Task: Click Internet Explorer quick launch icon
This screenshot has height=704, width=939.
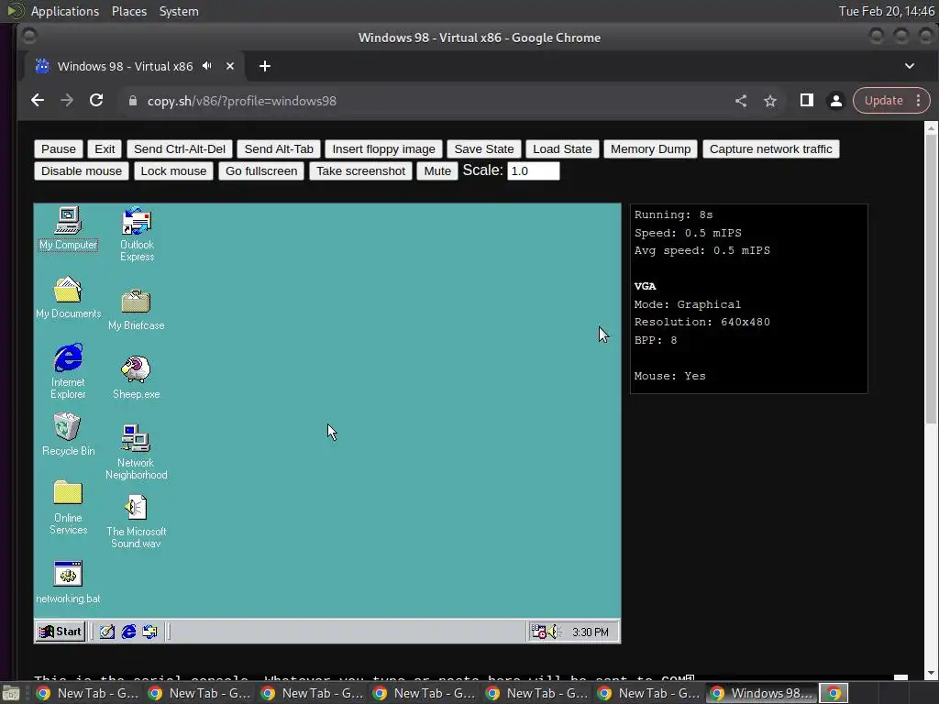Action: tap(128, 632)
